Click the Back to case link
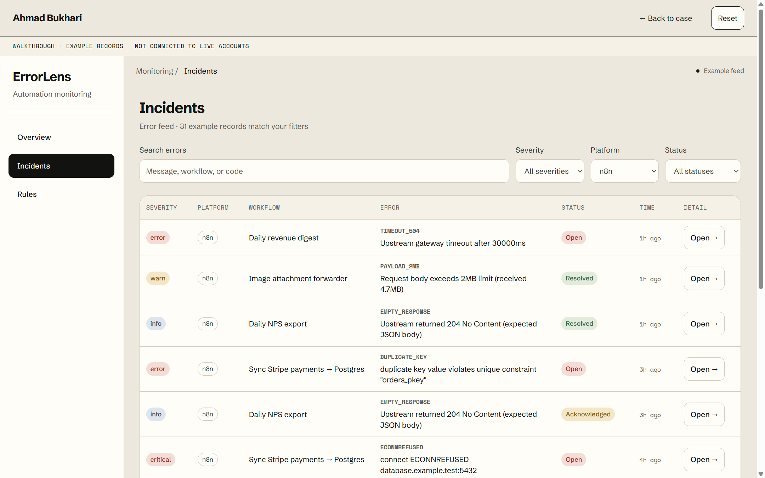The height and width of the screenshot is (478, 765). [x=665, y=18]
